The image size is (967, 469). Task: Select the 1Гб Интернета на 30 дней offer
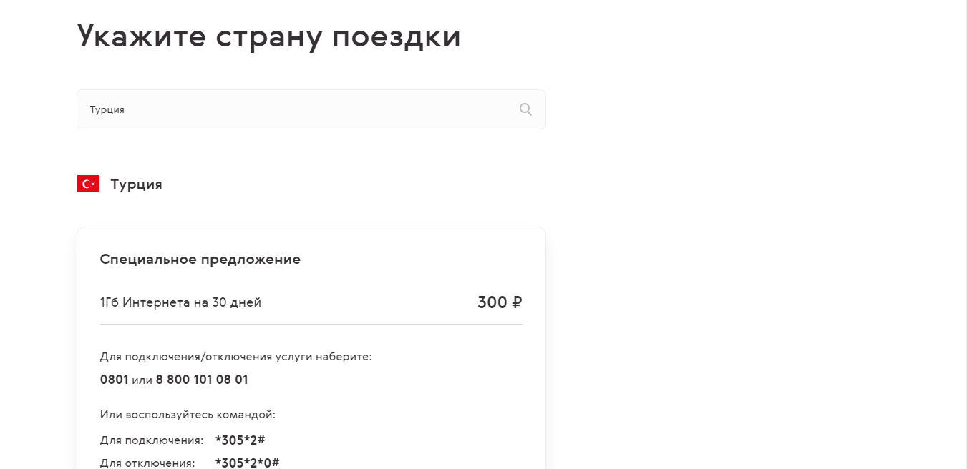coord(180,302)
